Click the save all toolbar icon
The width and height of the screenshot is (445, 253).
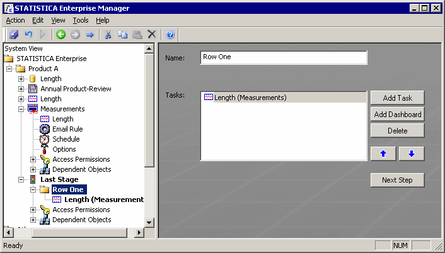pos(14,35)
